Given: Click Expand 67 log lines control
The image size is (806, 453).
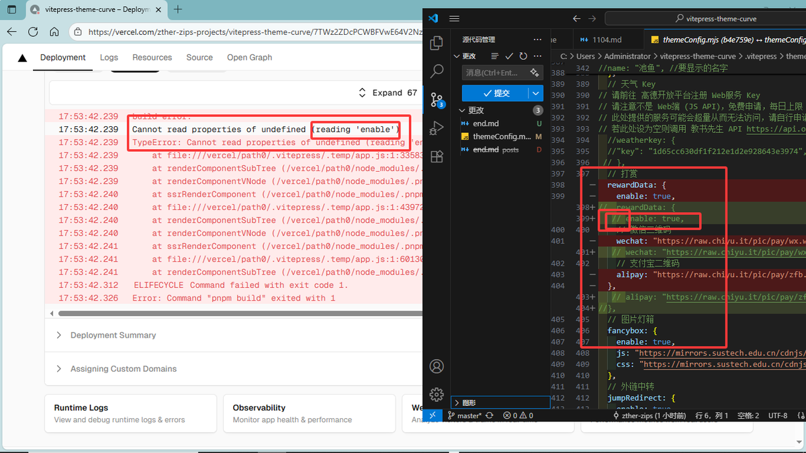Looking at the screenshot, I should [388, 93].
